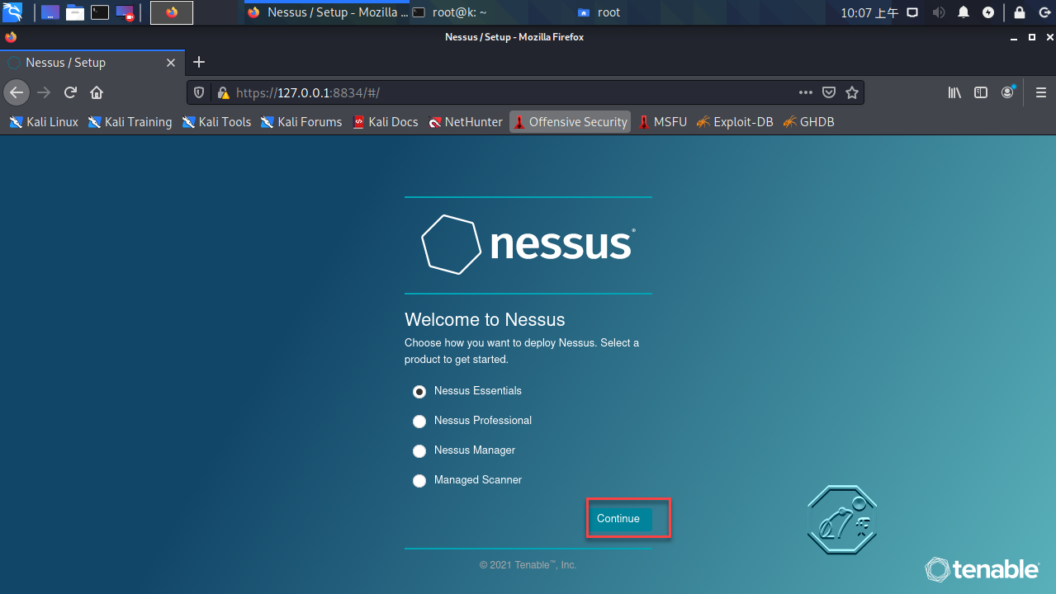The height and width of the screenshot is (594, 1056).
Task: Click the Tenable logo in corner
Action: pyautogui.click(x=982, y=569)
